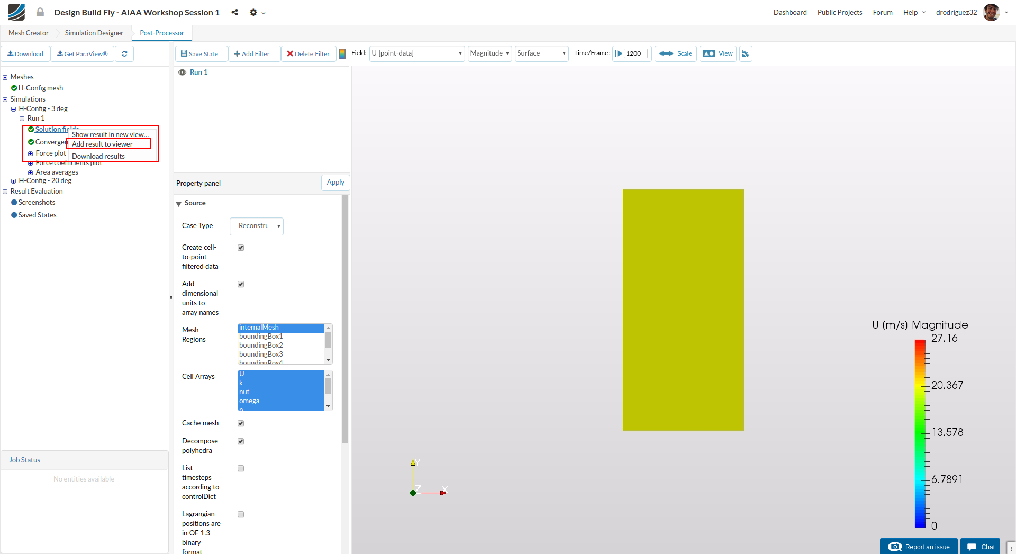Choose Download results from context menu
Screen dimensions: 1016x554
pyautogui.click(x=98, y=156)
